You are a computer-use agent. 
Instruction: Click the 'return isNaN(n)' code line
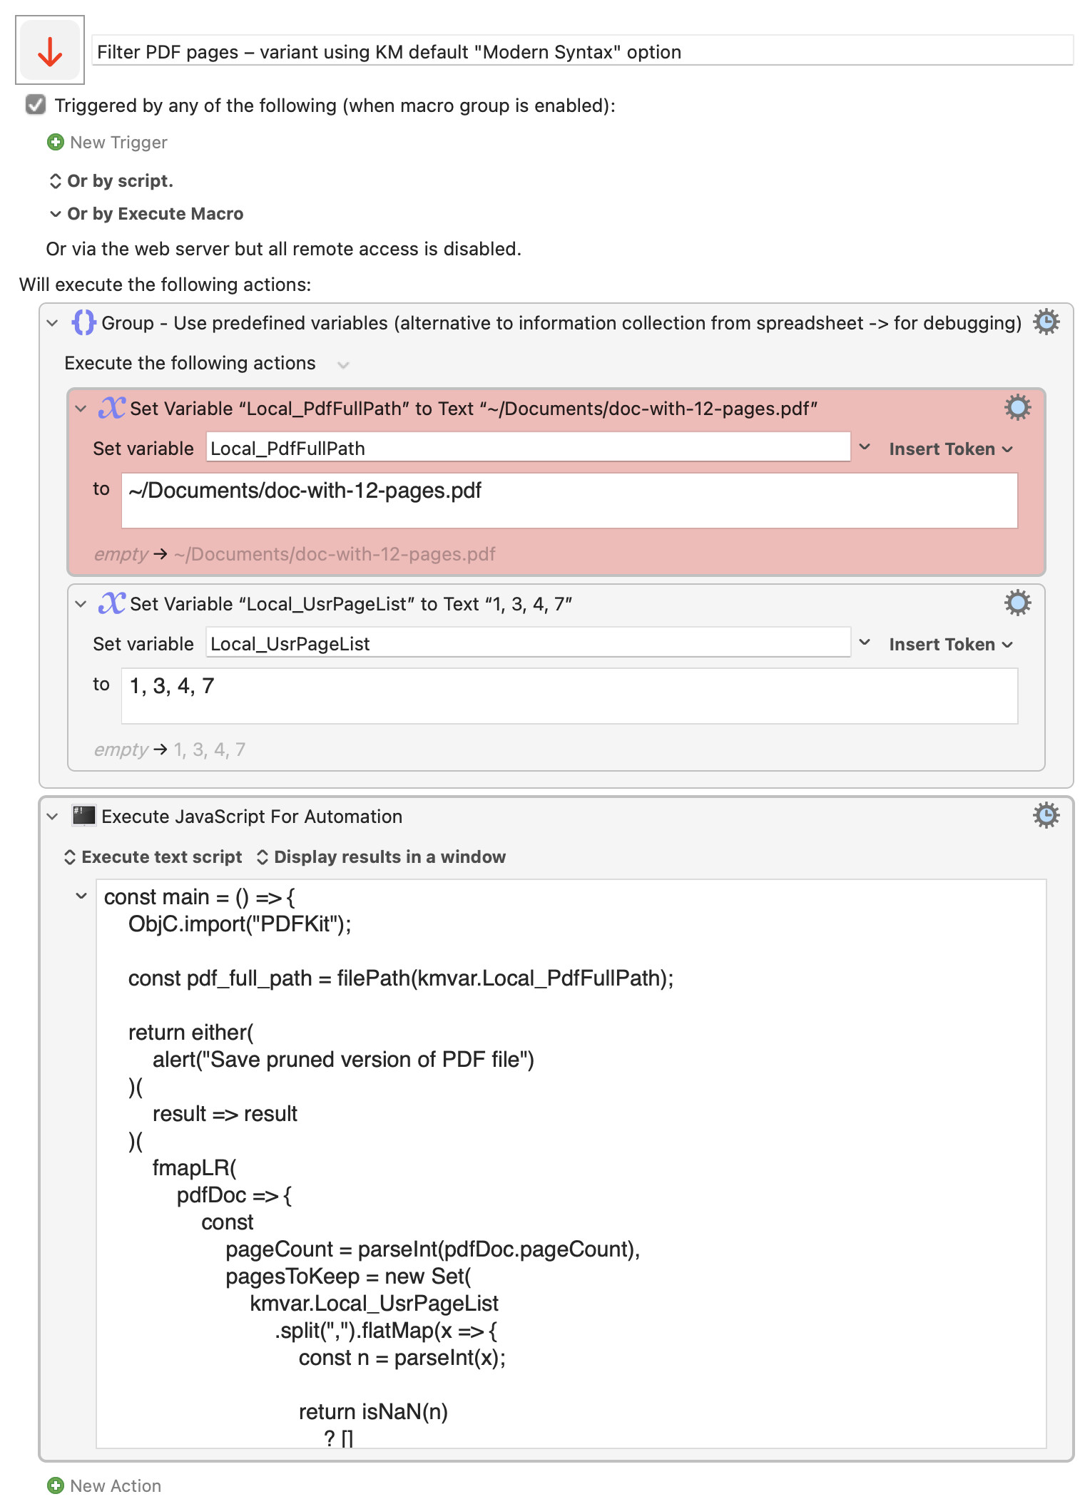point(373,1412)
